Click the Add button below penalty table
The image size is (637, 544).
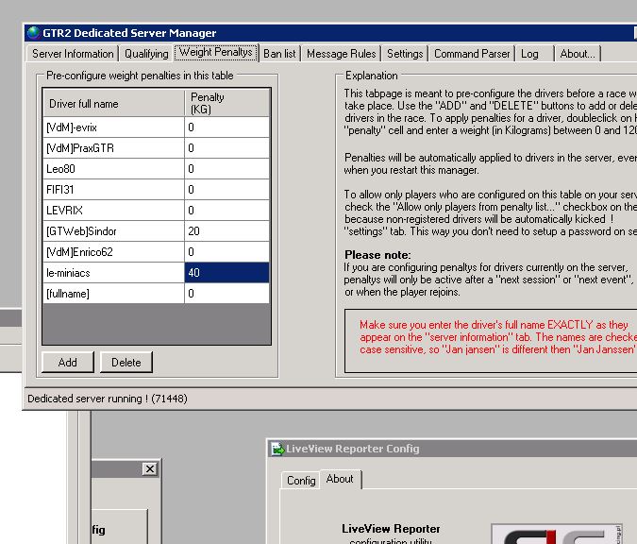[67, 363]
